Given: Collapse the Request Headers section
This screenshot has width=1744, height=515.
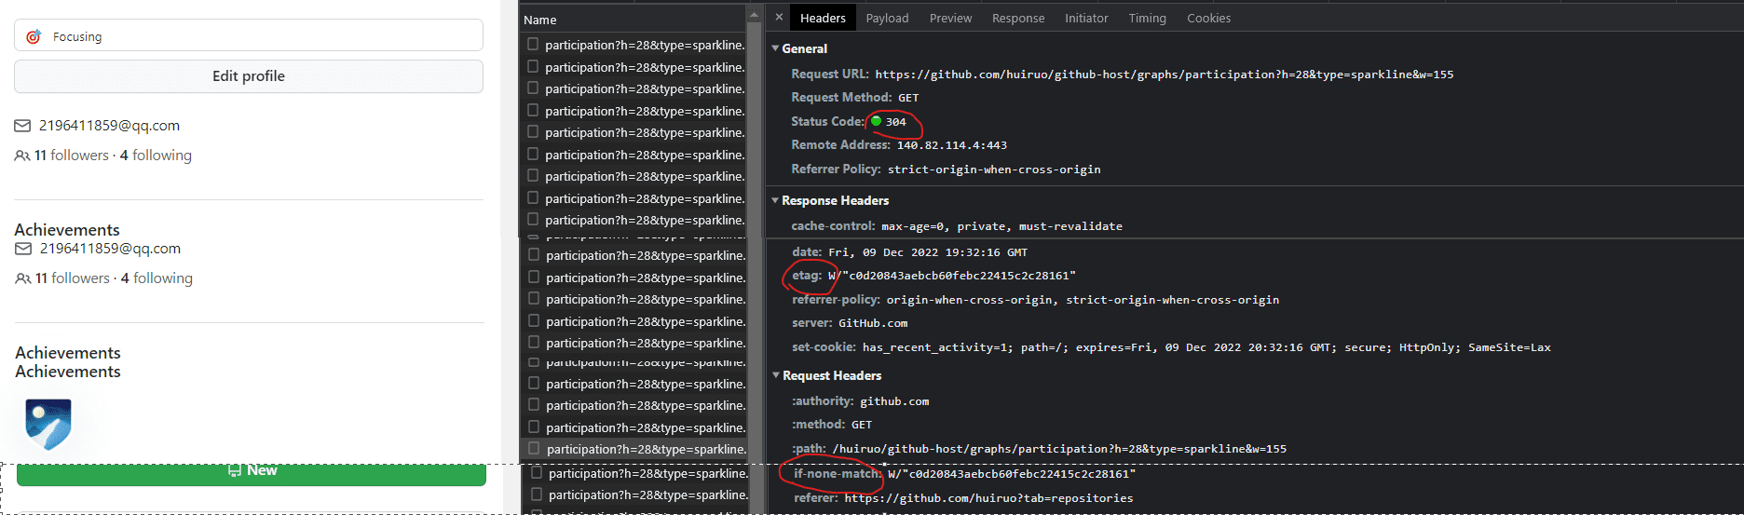Looking at the screenshot, I should pos(776,375).
